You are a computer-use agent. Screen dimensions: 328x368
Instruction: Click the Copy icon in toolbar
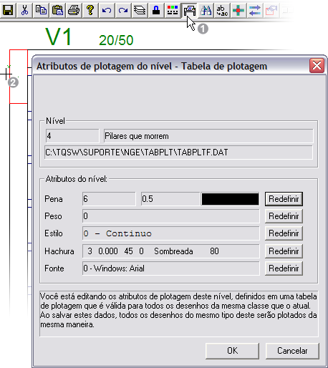41,10
